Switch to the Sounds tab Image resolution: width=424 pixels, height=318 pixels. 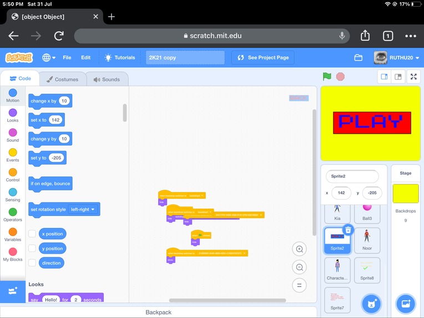tap(107, 79)
